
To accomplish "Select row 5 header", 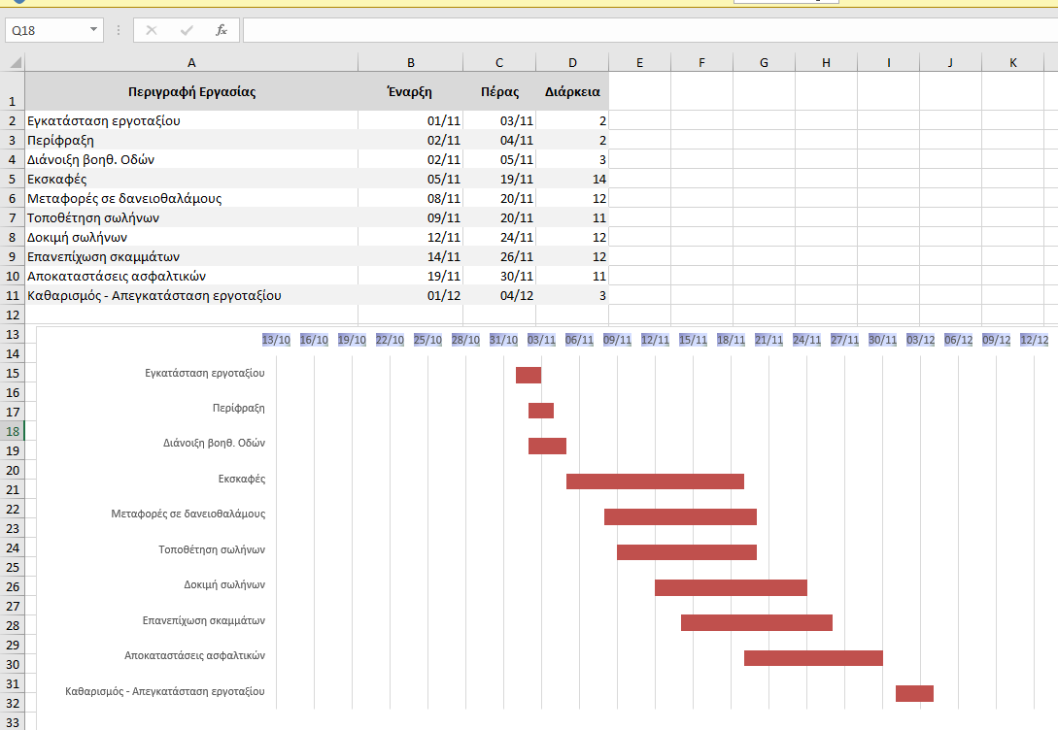I will click(13, 180).
